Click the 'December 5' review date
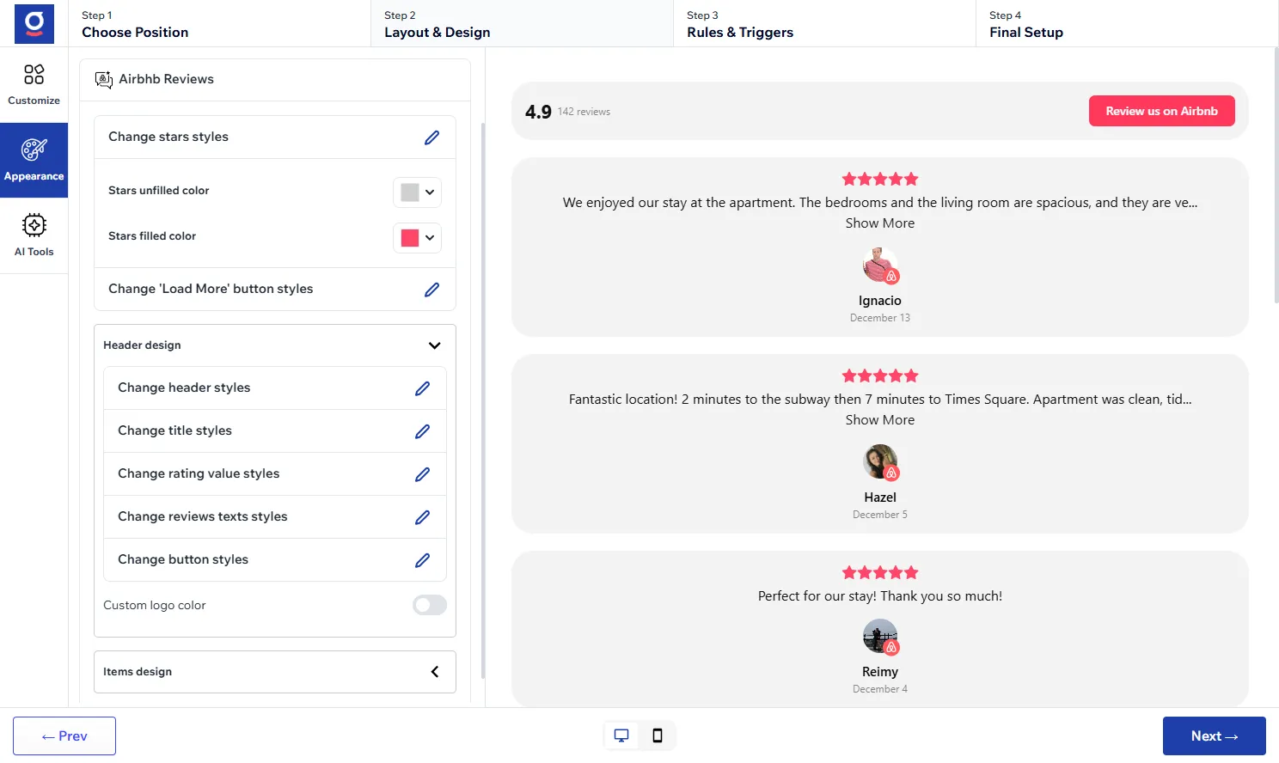1279x763 pixels. 880,515
